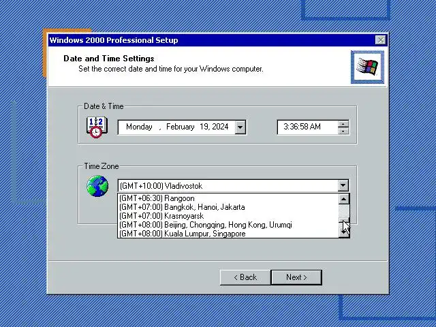Click the Windows flag logo icon

[367, 67]
